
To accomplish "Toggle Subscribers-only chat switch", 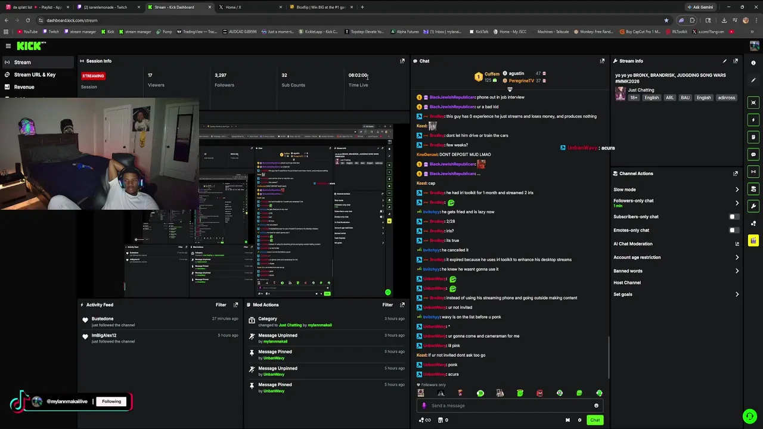I will click(x=734, y=217).
